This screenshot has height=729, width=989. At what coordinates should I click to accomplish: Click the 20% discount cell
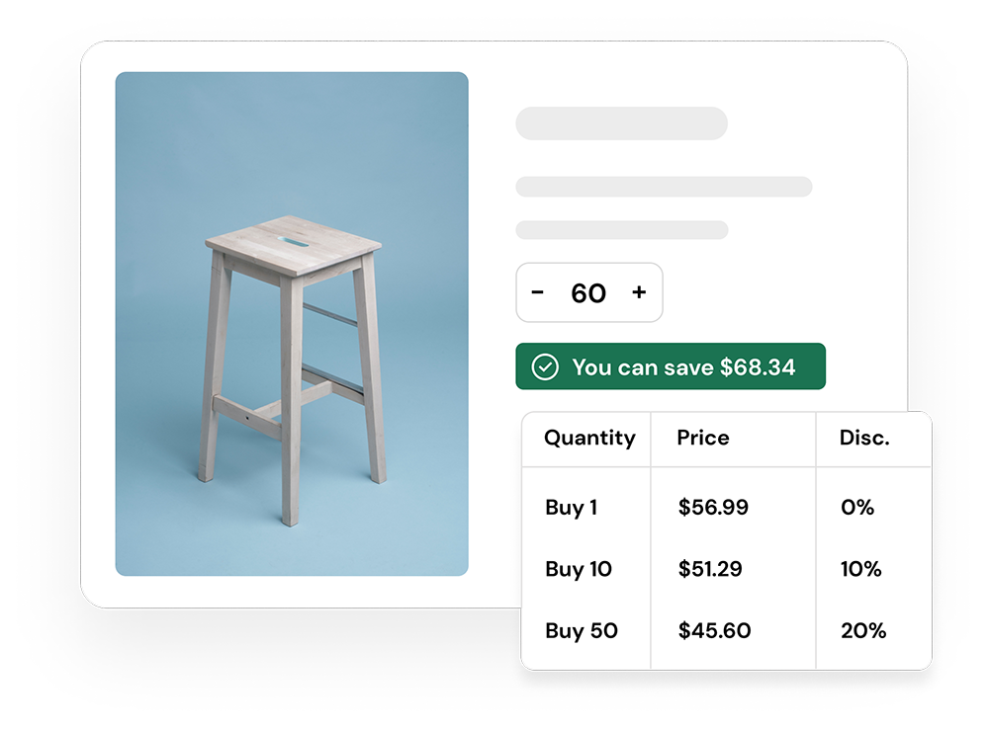[863, 630]
